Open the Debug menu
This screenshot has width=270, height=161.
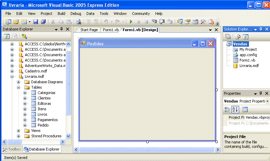[x=76, y=14]
